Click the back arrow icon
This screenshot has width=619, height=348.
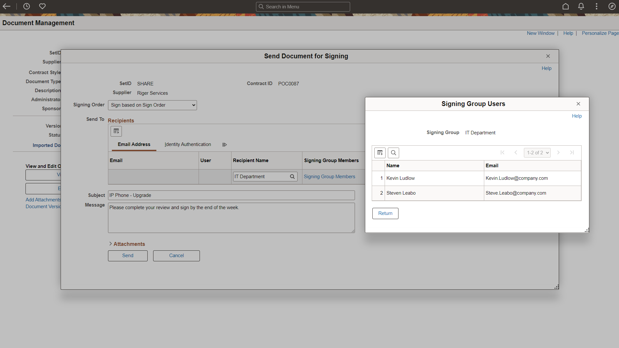point(6,6)
